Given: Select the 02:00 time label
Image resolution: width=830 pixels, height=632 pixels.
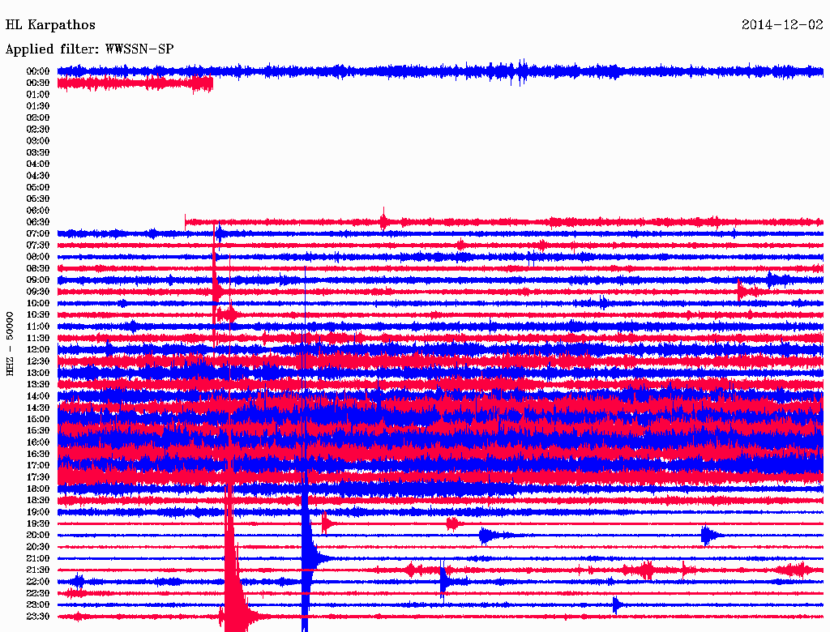Looking at the screenshot, I should (38, 118).
